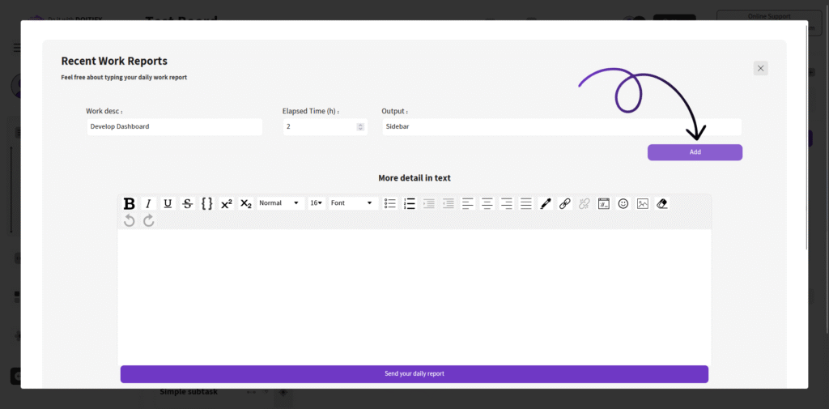Insert a hyperlink using the link icon
This screenshot has width=829, height=409.
[565, 204]
